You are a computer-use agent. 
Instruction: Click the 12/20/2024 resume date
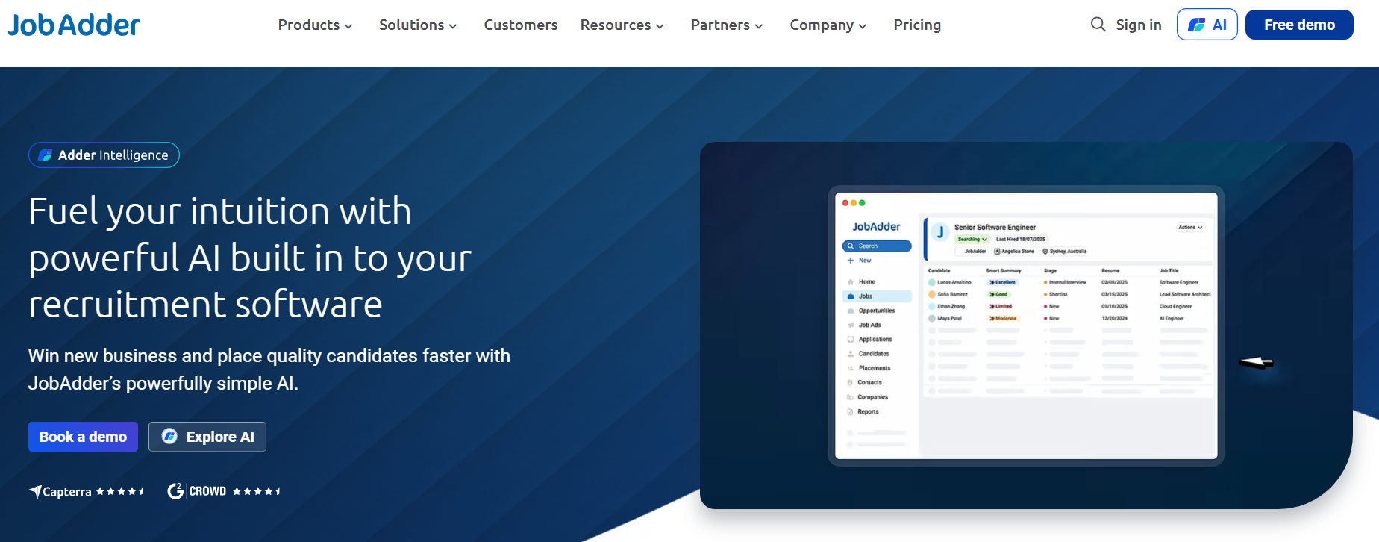1114,319
